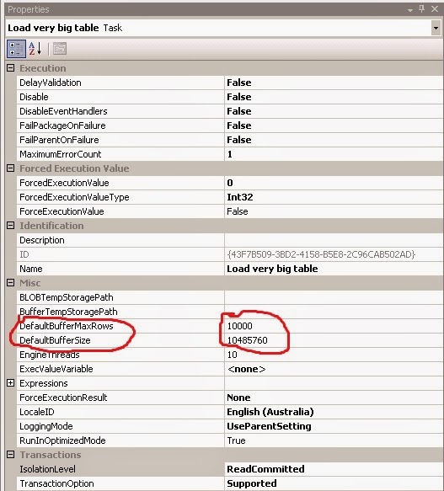This screenshot has height=491, width=444.
Task: Open the Property Pages icon
Action: 60,49
